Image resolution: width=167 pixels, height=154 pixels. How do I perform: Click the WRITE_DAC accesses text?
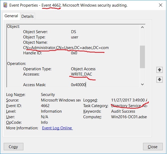[81, 74]
